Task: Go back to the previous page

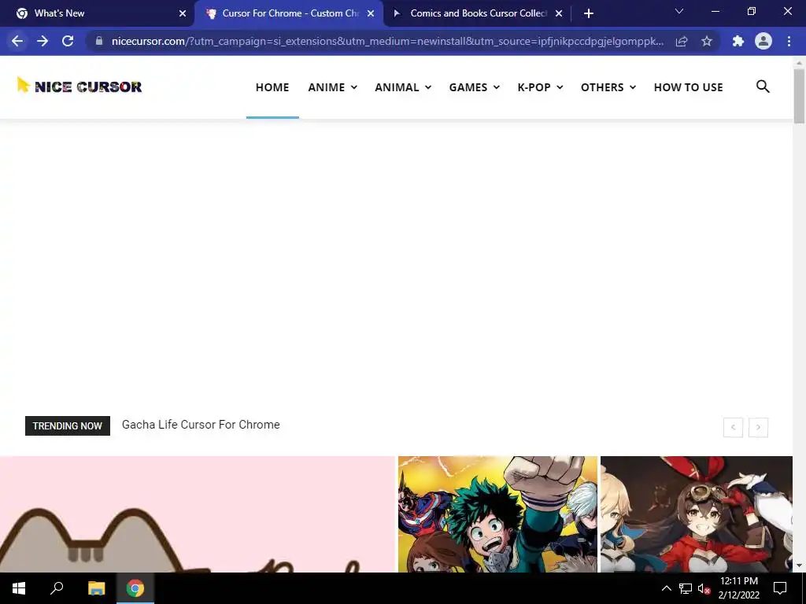Action: point(17,41)
